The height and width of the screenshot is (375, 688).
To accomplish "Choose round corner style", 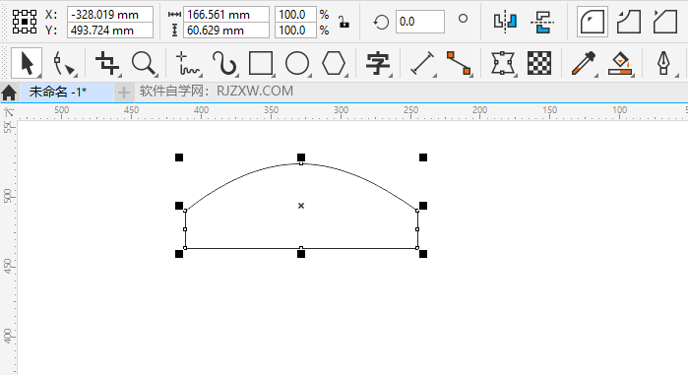I will coord(593,22).
